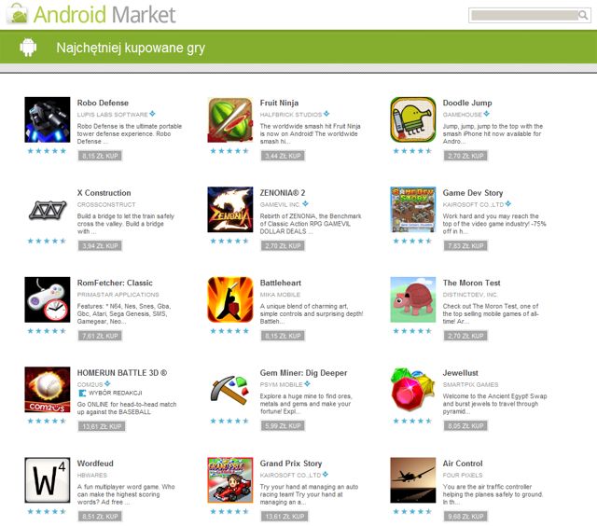Buy Air Control for 9,68 zł

point(465,517)
